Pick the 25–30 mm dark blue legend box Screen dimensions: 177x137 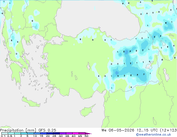pyautogui.click(x=56, y=133)
